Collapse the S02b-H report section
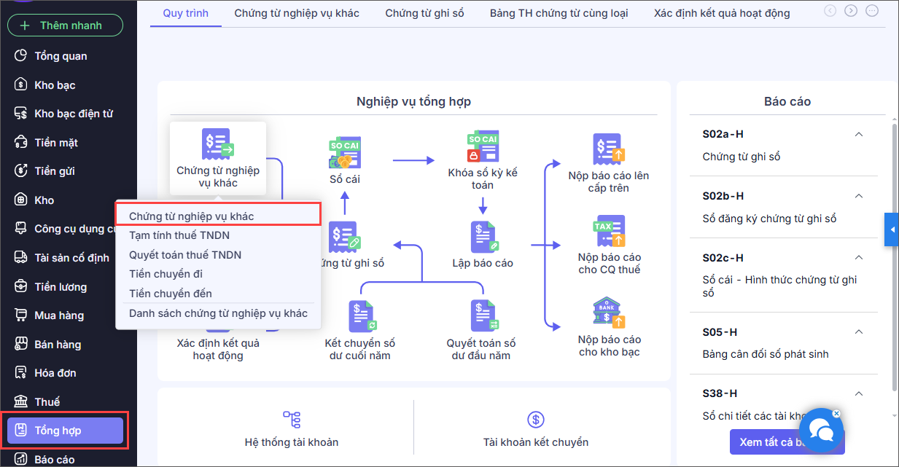This screenshot has height=467, width=899. [x=858, y=196]
